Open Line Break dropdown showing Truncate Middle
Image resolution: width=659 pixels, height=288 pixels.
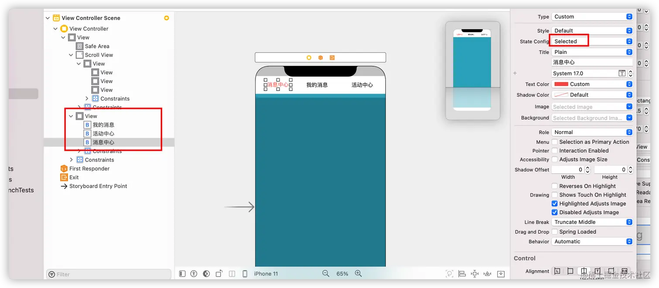click(x=592, y=222)
